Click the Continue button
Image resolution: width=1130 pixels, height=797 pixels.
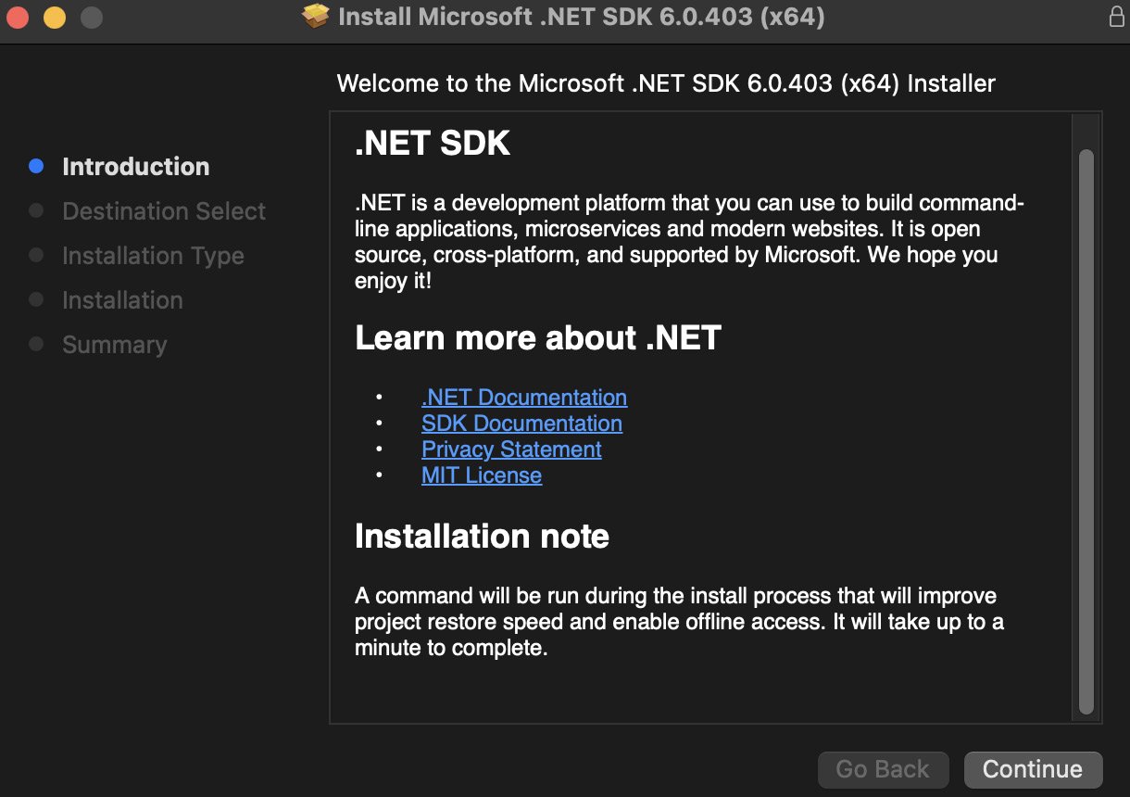(x=1033, y=769)
